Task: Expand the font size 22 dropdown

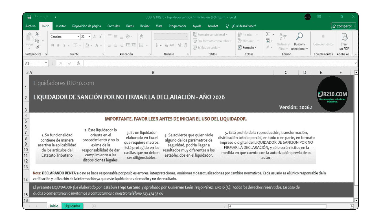Action: [89, 37]
